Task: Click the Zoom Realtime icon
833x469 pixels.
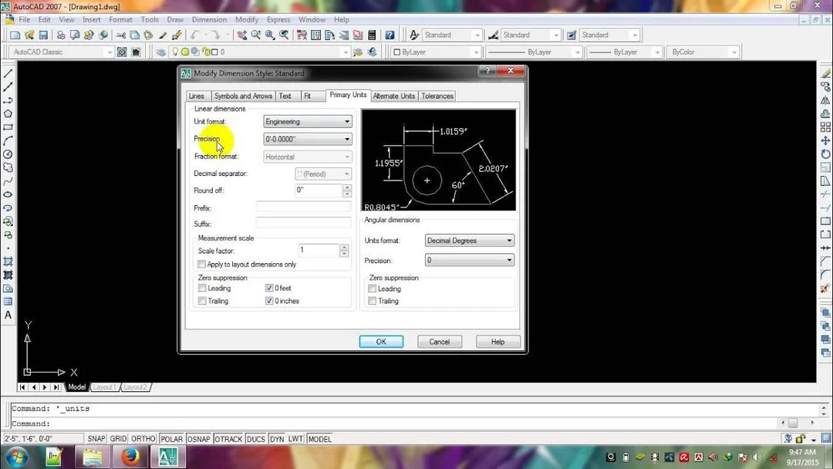Action: [256, 35]
